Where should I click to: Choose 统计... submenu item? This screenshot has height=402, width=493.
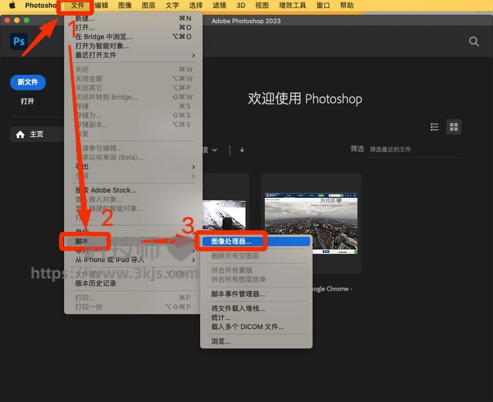[x=256, y=318]
